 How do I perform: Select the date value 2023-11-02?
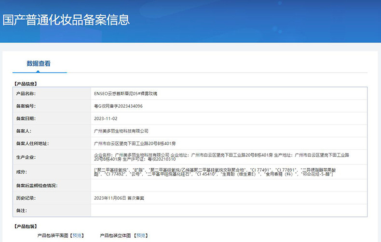point(106,118)
